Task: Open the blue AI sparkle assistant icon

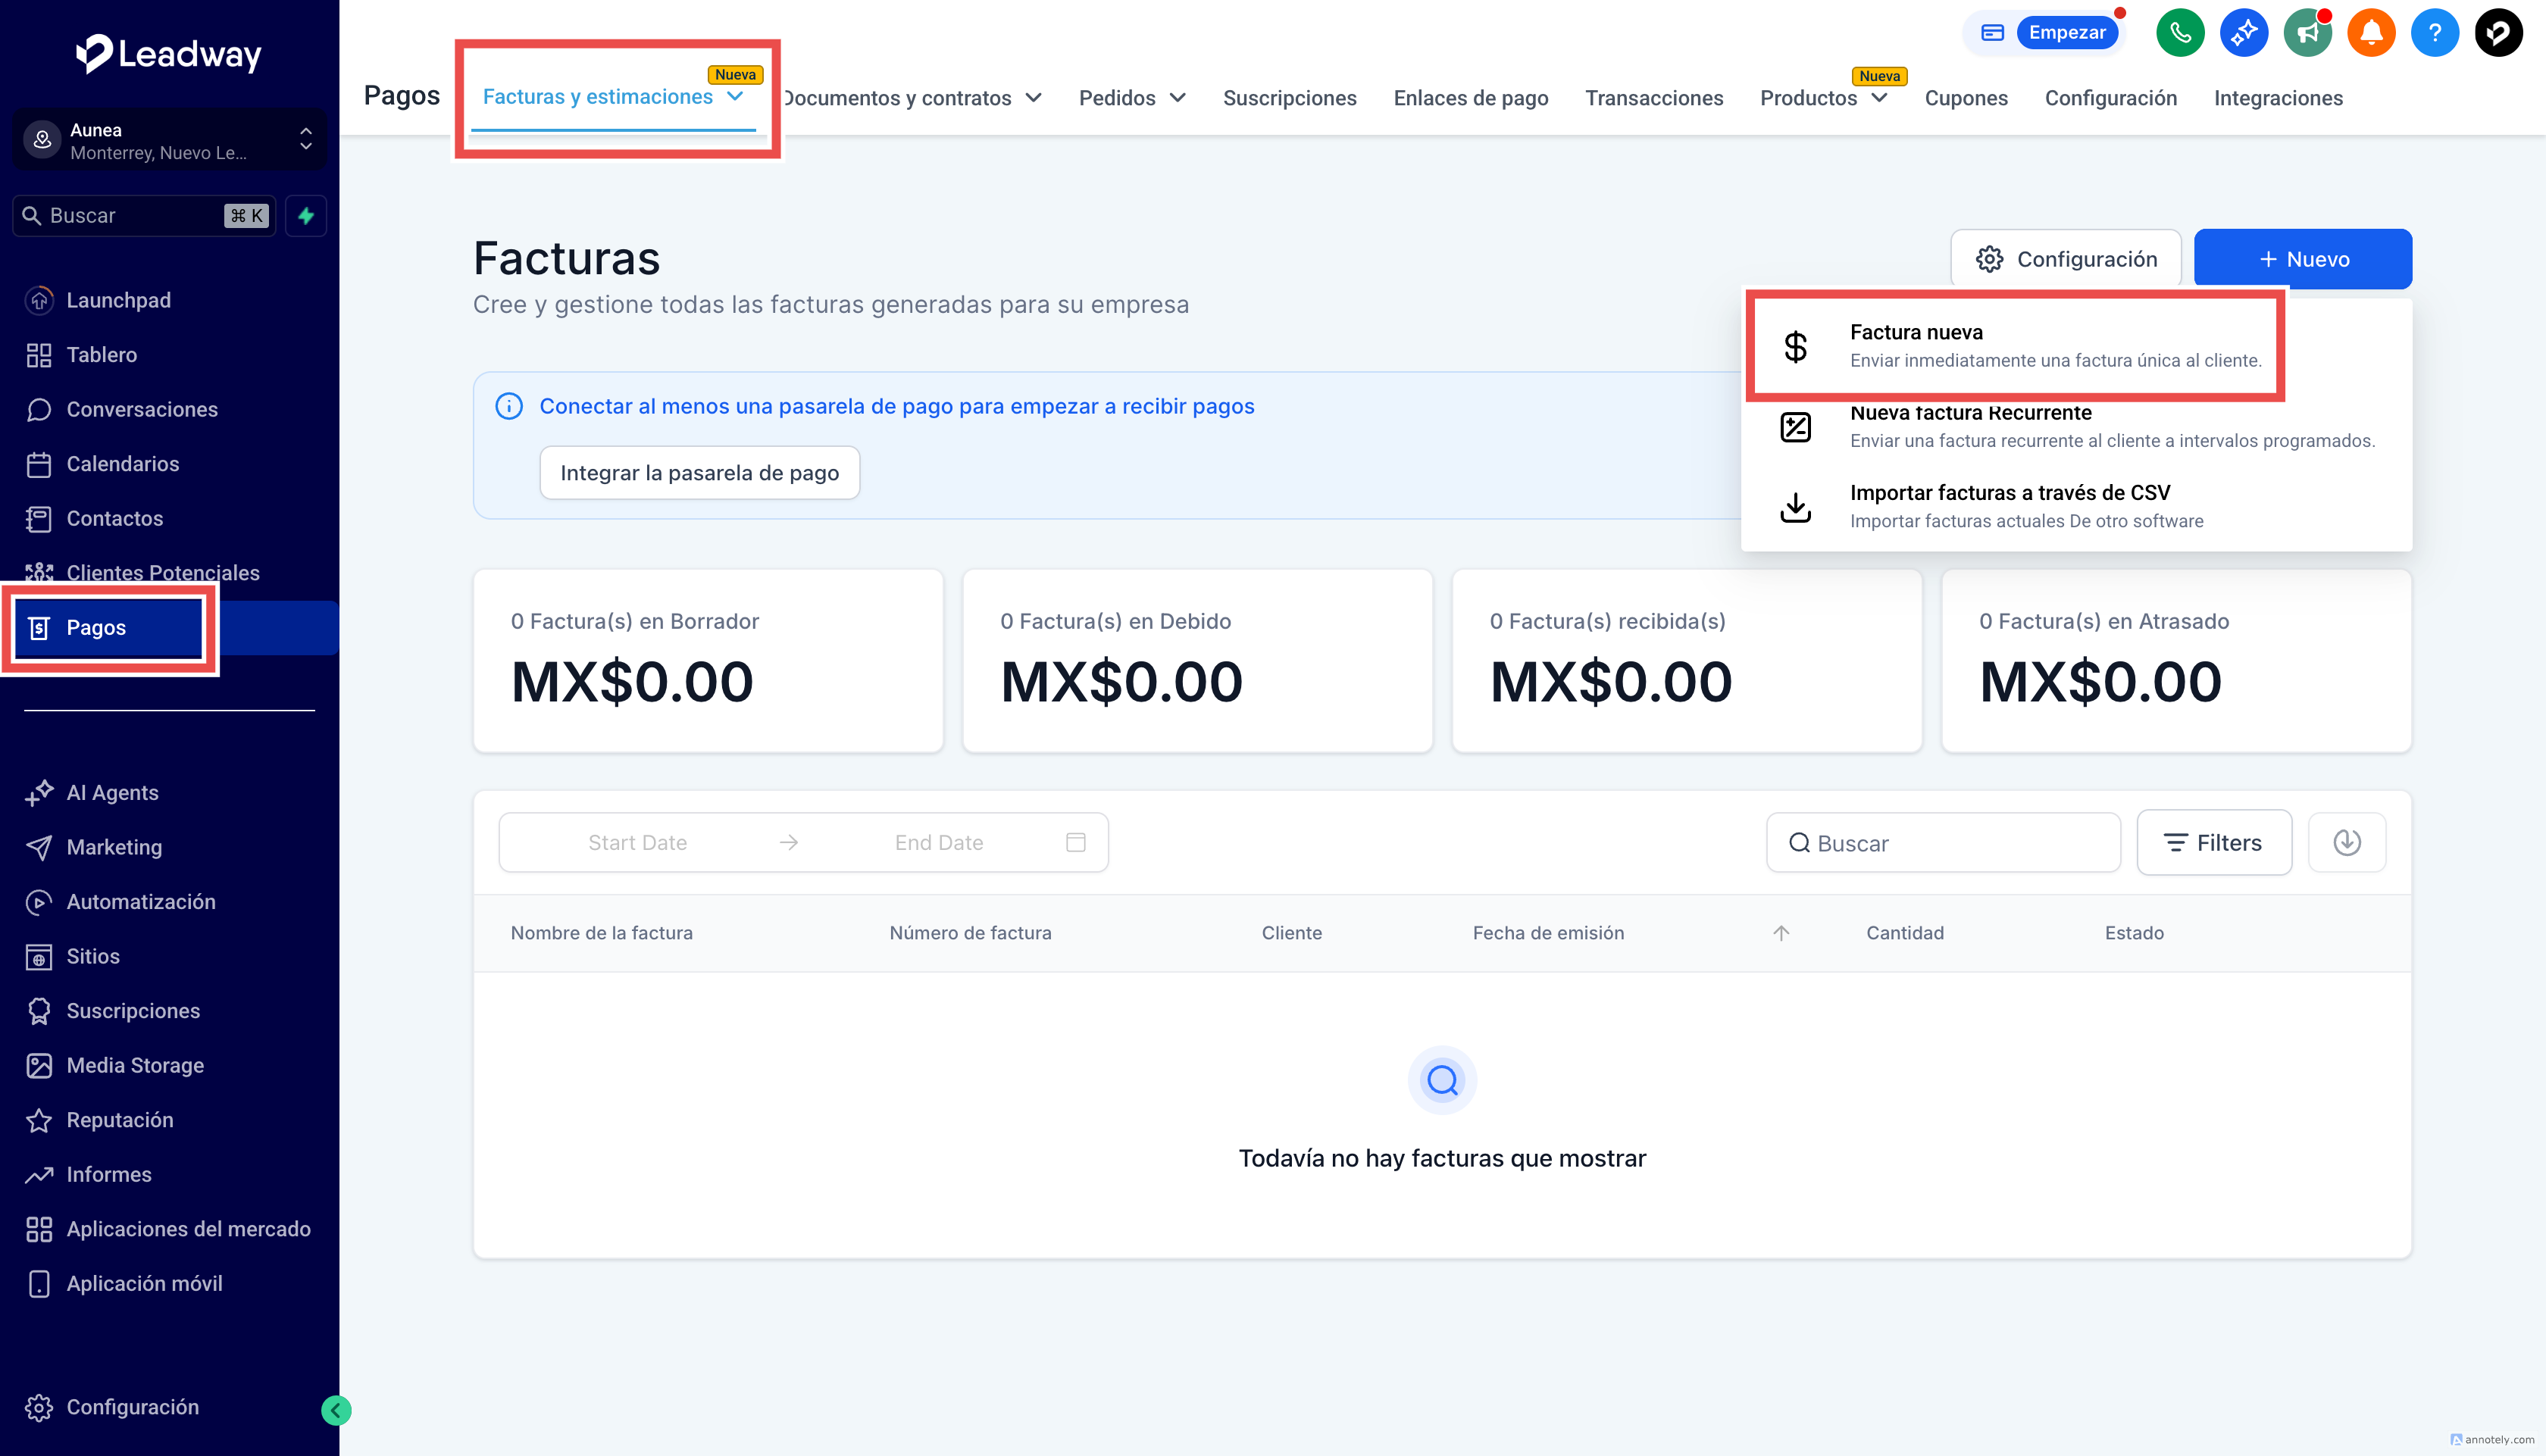Action: (x=2244, y=33)
